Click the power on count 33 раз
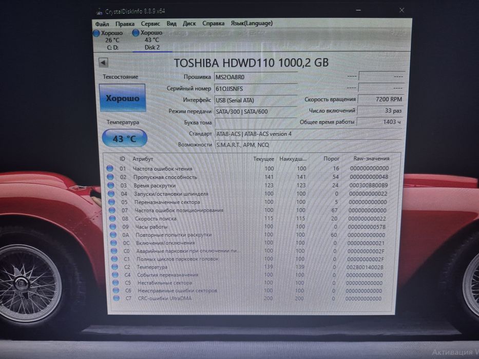This screenshot has height=359, width=479. [x=380, y=110]
